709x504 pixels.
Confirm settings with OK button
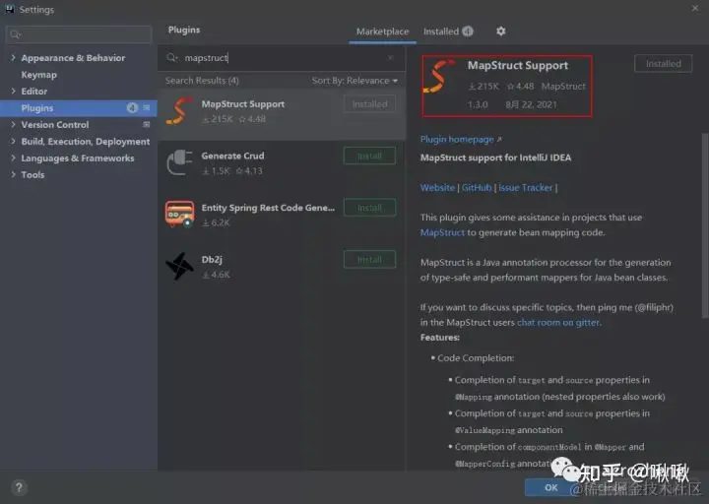click(x=550, y=487)
